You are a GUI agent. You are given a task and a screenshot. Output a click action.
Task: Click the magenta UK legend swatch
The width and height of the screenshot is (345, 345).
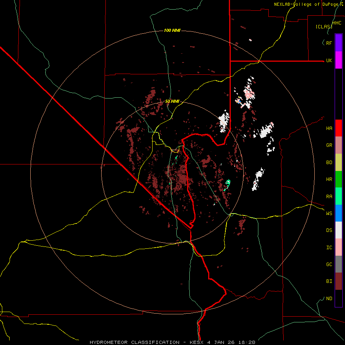(x=338, y=60)
